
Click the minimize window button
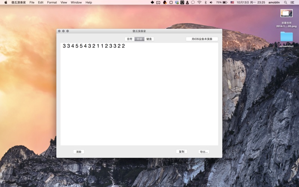[x=63, y=31]
